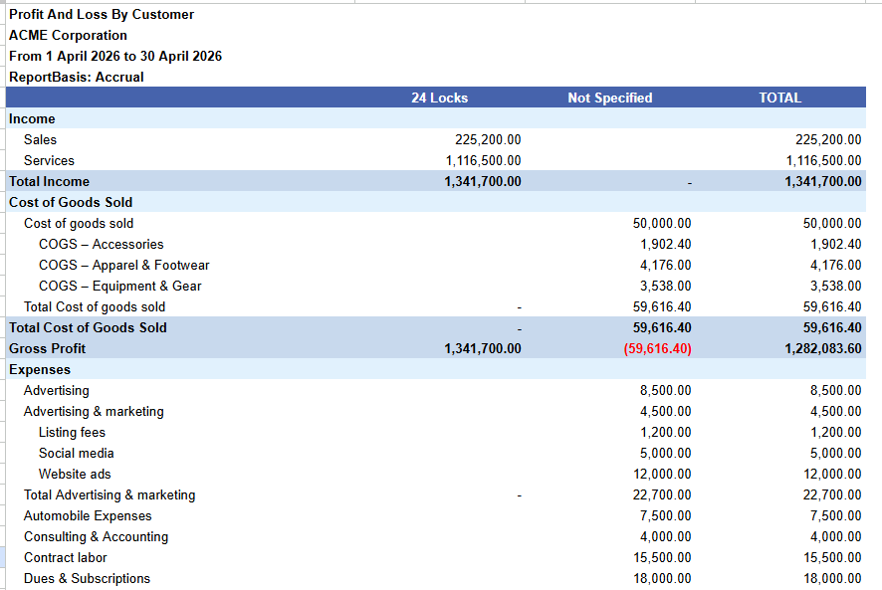
Task: Click Gross Profit 1,341,700.00 under 24 Locks
Action: [x=483, y=348]
